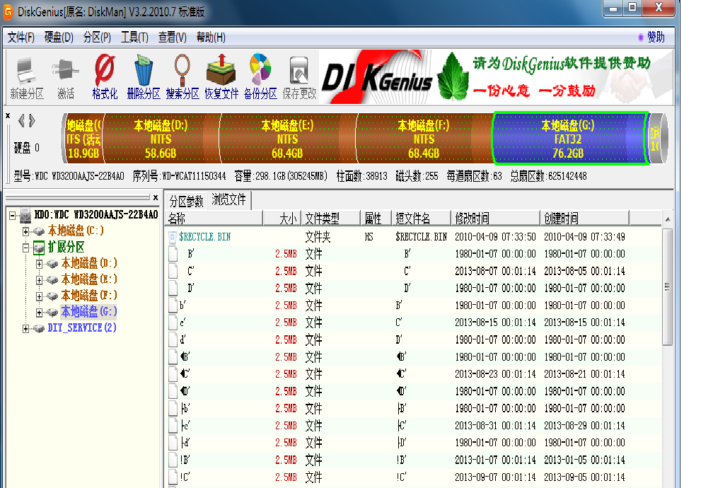Viewport: 713px width, 488px height.
Task: Select the 格式化 format tool
Action: point(105,76)
